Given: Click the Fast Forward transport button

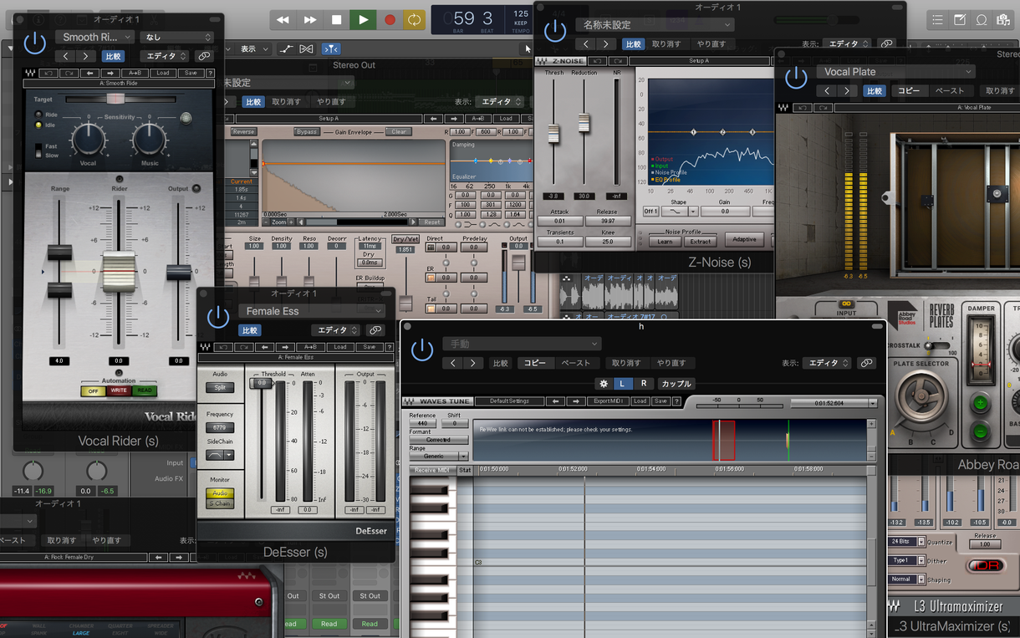Looking at the screenshot, I should 310,19.
